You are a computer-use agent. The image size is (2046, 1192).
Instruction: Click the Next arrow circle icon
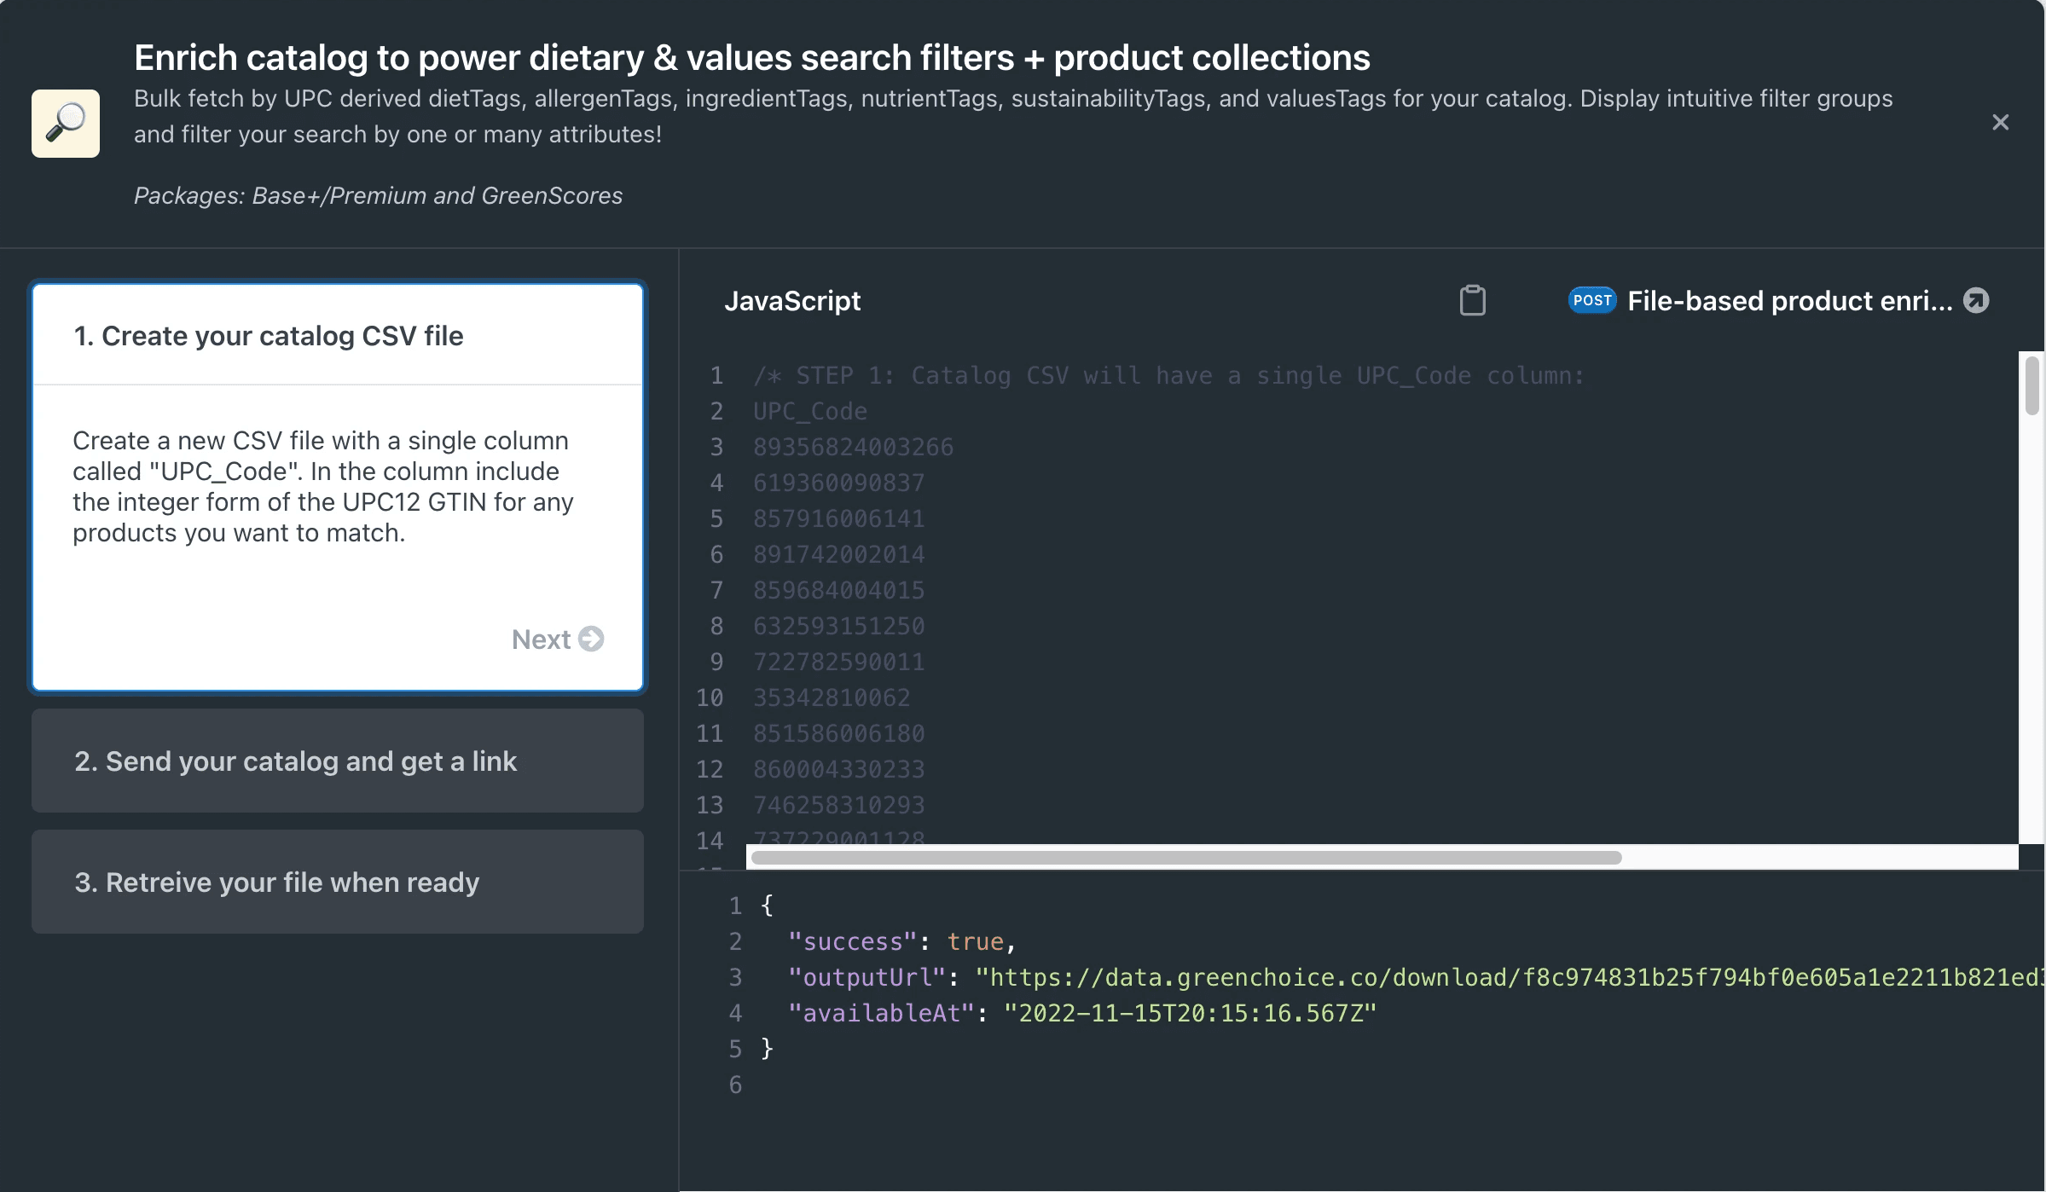point(591,639)
